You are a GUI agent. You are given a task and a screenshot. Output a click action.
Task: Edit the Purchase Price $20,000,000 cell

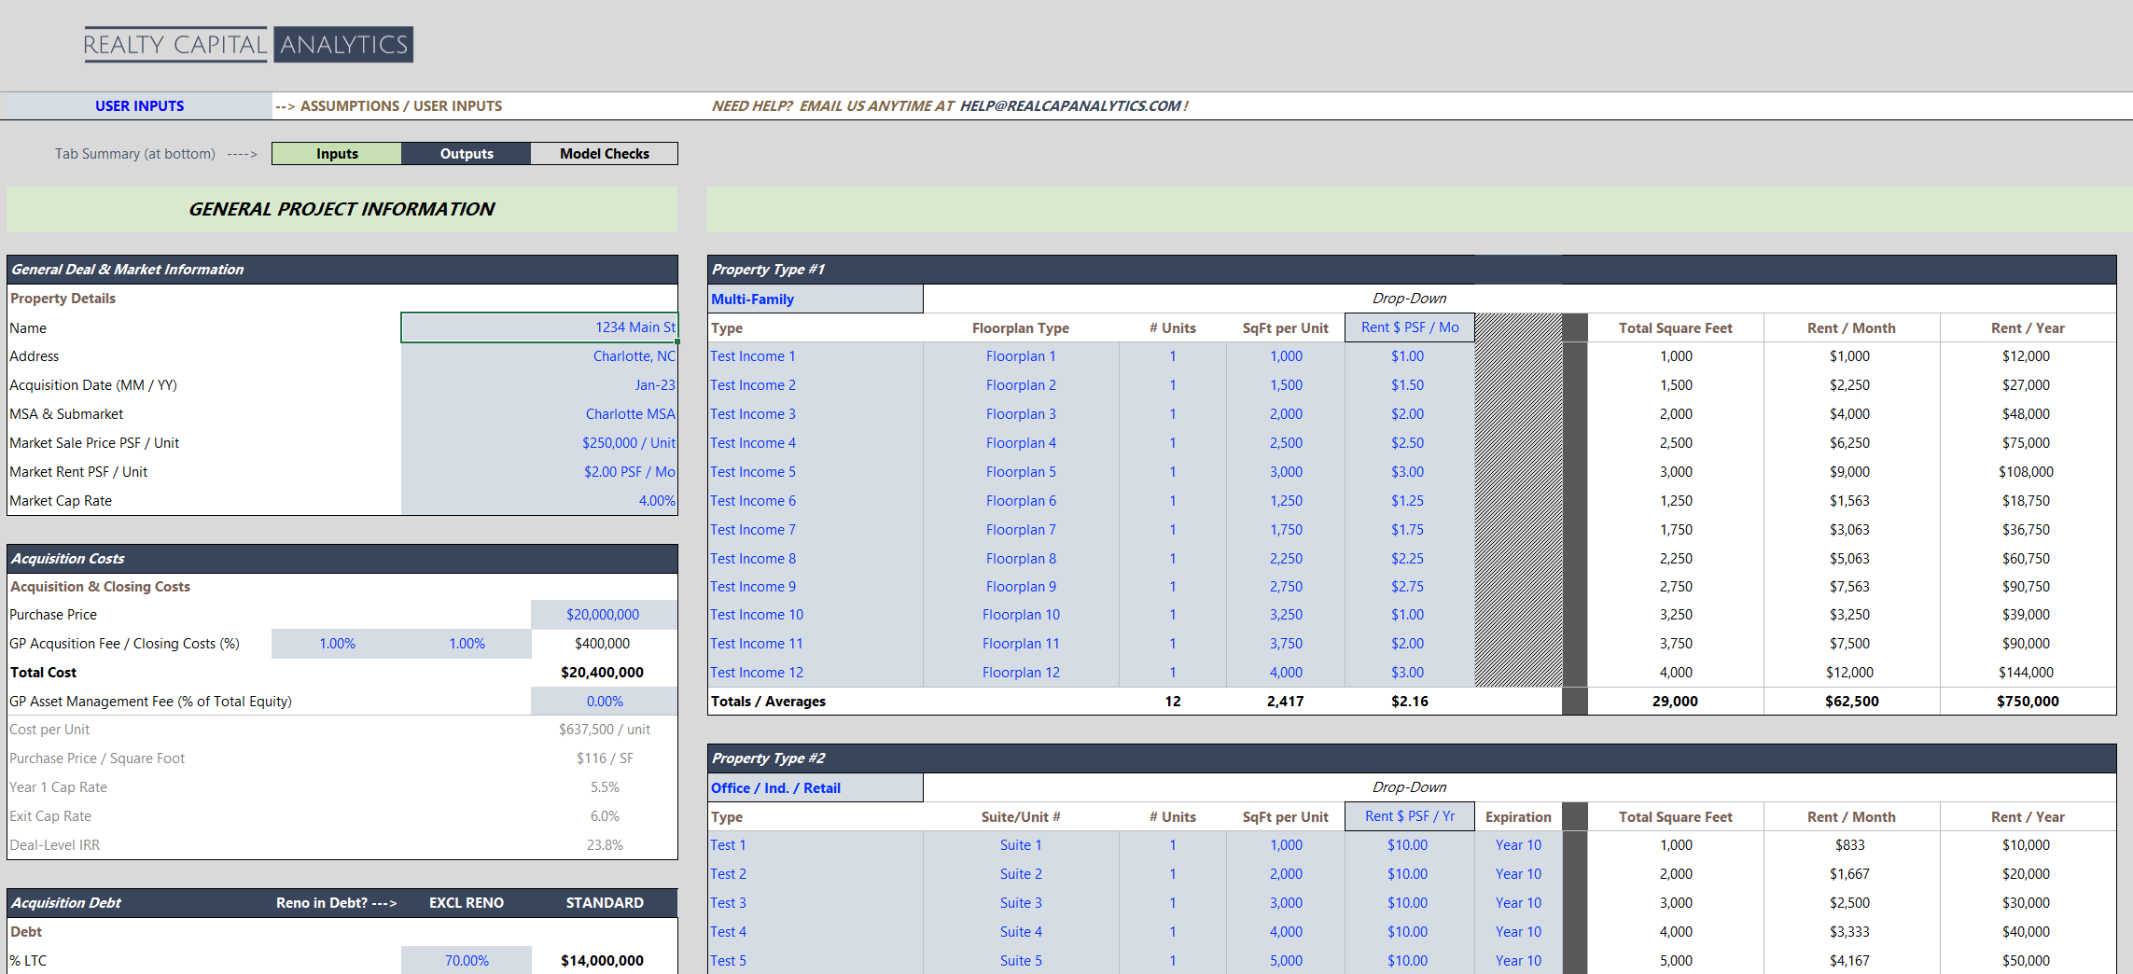[603, 614]
